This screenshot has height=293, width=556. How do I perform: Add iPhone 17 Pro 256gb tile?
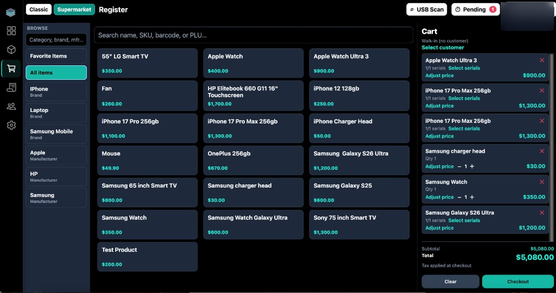point(147,128)
